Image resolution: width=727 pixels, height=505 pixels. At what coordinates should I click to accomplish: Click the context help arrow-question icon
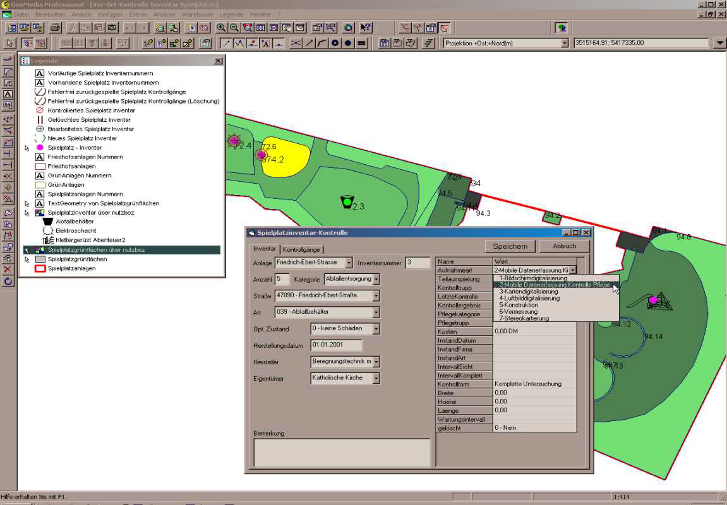pyautogui.click(x=366, y=28)
